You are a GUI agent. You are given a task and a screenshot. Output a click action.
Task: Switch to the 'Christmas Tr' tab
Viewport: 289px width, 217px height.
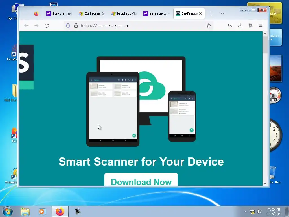(92, 14)
